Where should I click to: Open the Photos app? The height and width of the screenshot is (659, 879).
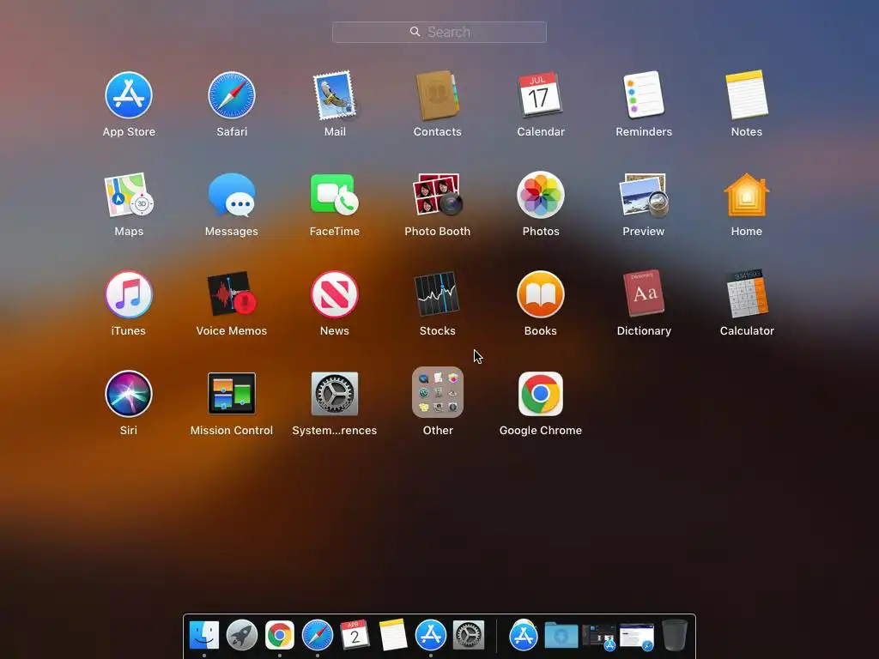point(541,195)
